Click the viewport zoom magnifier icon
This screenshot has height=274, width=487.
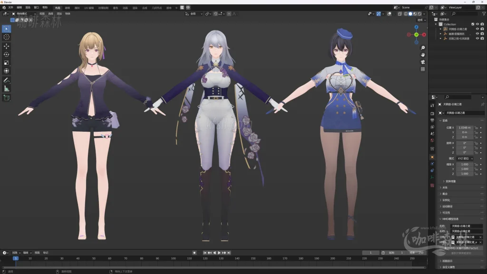click(x=423, y=48)
